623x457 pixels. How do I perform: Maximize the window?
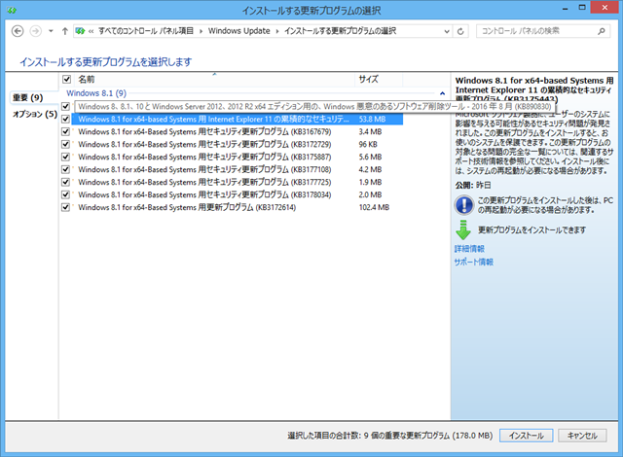click(x=582, y=8)
